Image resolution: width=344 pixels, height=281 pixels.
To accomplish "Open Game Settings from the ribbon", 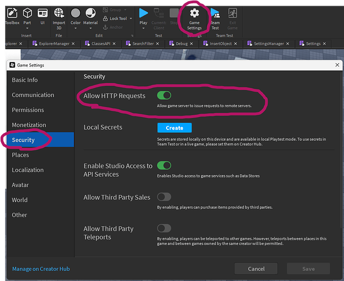I will click(194, 19).
